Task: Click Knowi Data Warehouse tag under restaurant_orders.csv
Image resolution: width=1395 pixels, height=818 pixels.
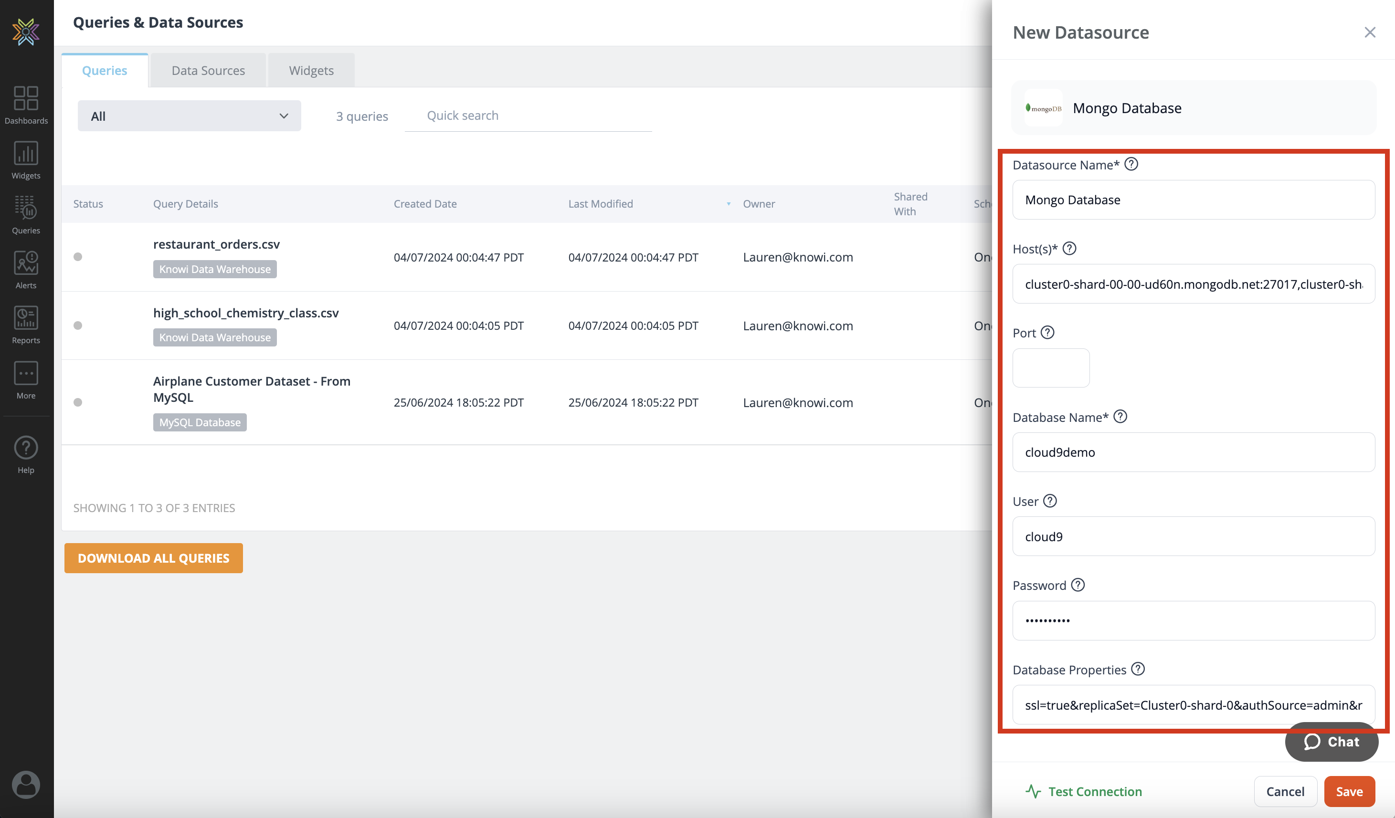Action: (215, 269)
